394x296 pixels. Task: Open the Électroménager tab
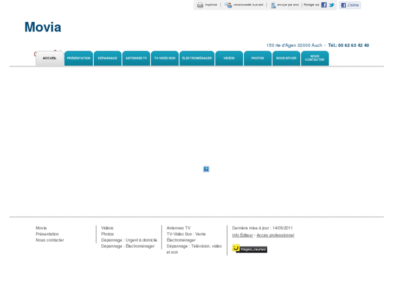197,59
